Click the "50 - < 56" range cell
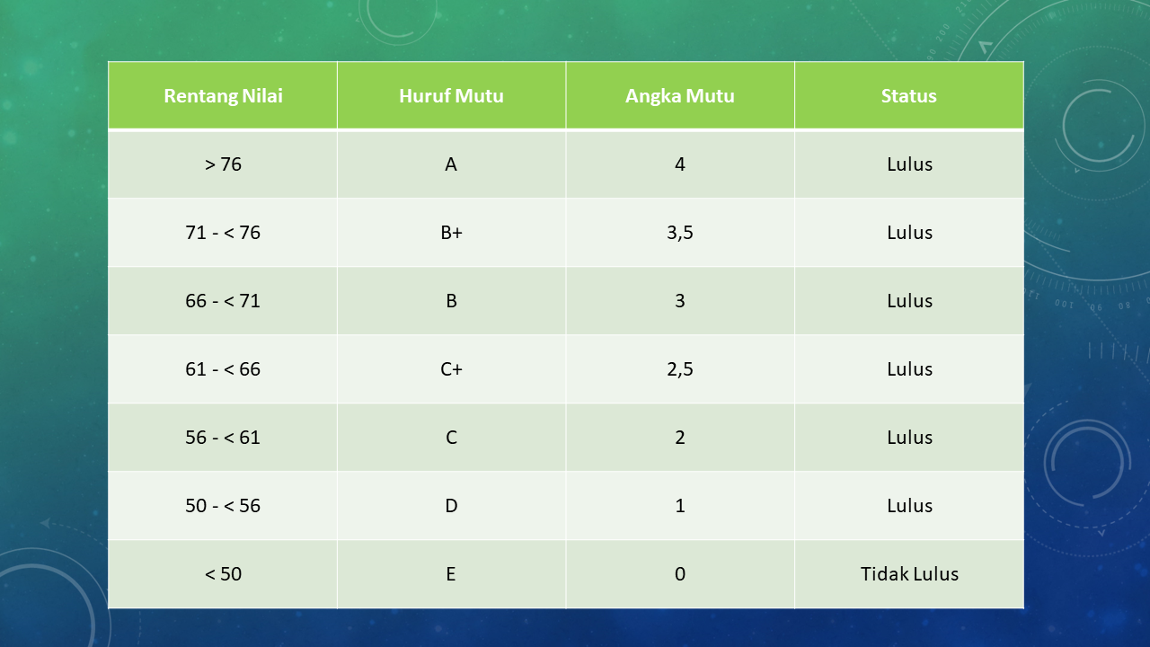 [x=223, y=506]
